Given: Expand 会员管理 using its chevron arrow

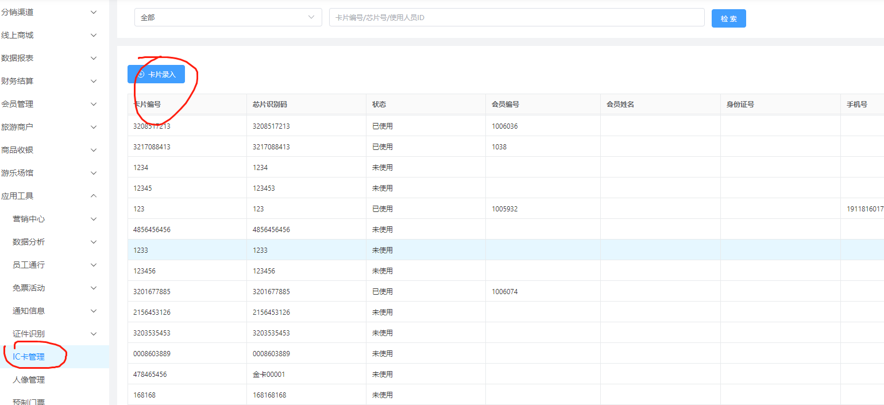Looking at the screenshot, I should (94, 104).
